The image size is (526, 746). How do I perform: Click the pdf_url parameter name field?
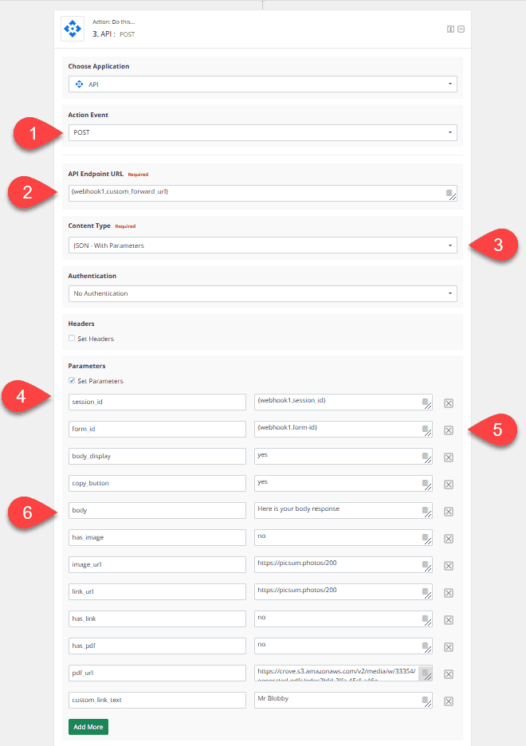pyautogui.click(x=157, y=673)
